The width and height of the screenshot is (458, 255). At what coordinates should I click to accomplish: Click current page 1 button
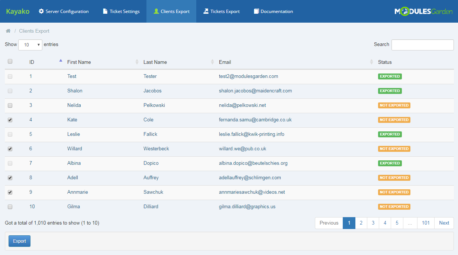[x=349, y=223]
